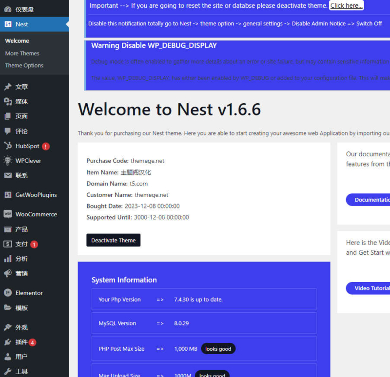Click the HubSpot red alert badge
The image size is (390, 377).
[x=46, y=147]
